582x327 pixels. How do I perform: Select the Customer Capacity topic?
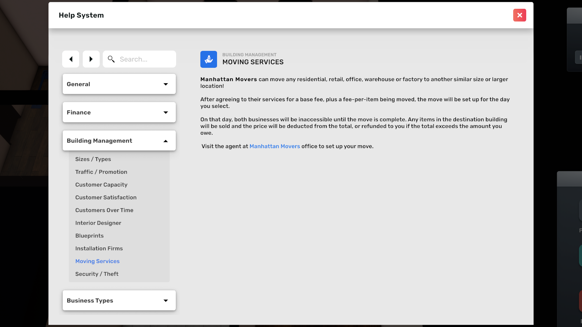pyautogui.click(x=101, y=185)
